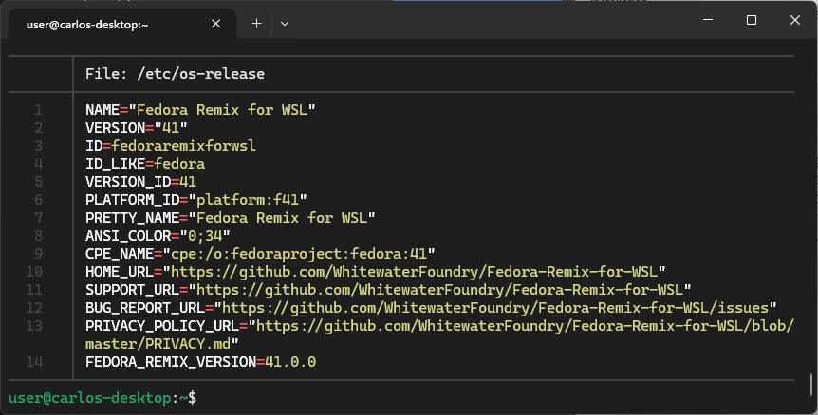818x415 pixels.
Task: Click line number 7 in gutter
Action: point(38,218)
